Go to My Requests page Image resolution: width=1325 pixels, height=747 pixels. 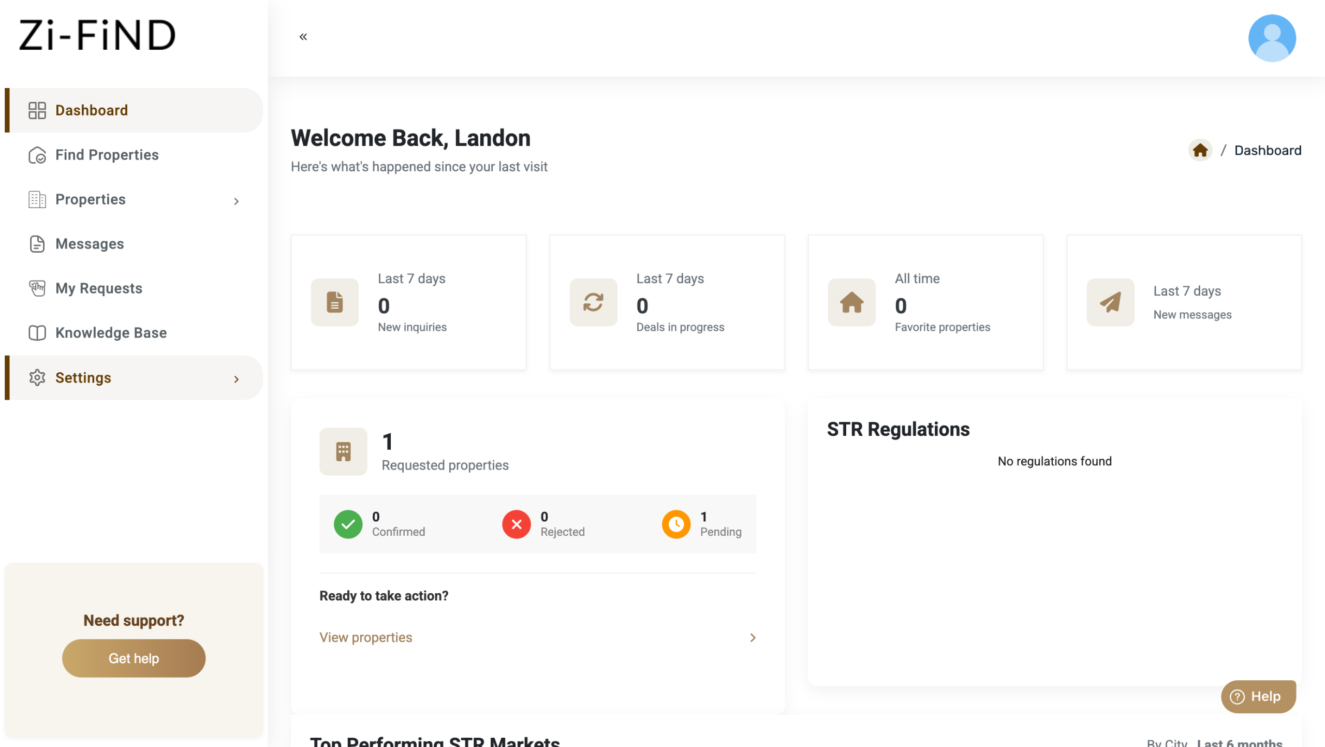98,288
